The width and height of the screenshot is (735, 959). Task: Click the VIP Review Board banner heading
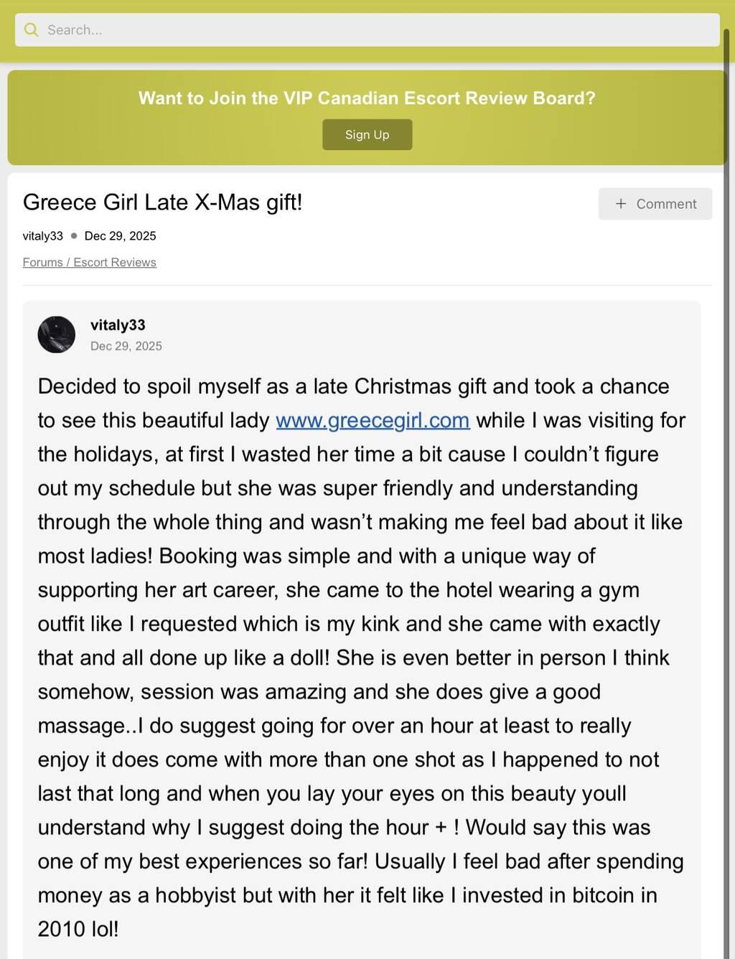pos(367,98)
